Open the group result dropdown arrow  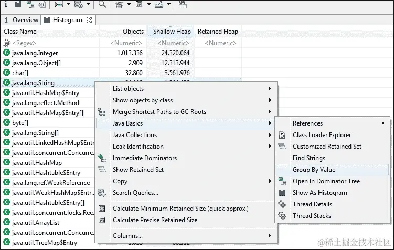(x=129, y=4)
